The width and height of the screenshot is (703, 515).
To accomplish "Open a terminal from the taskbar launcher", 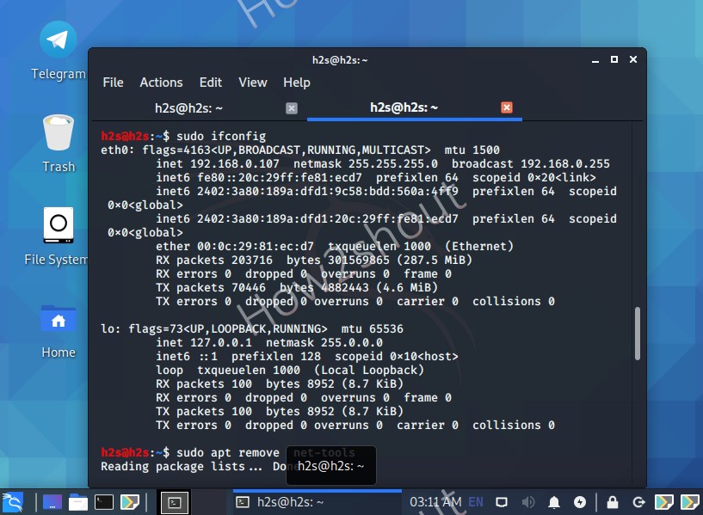I will (x=103, y=501).
